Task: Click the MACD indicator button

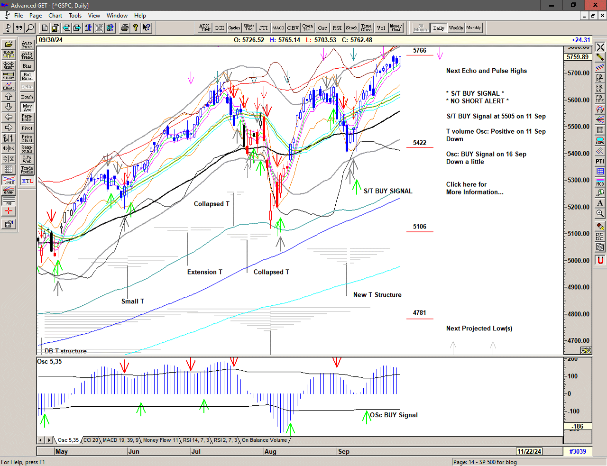Action: click(x=278, y=28)
